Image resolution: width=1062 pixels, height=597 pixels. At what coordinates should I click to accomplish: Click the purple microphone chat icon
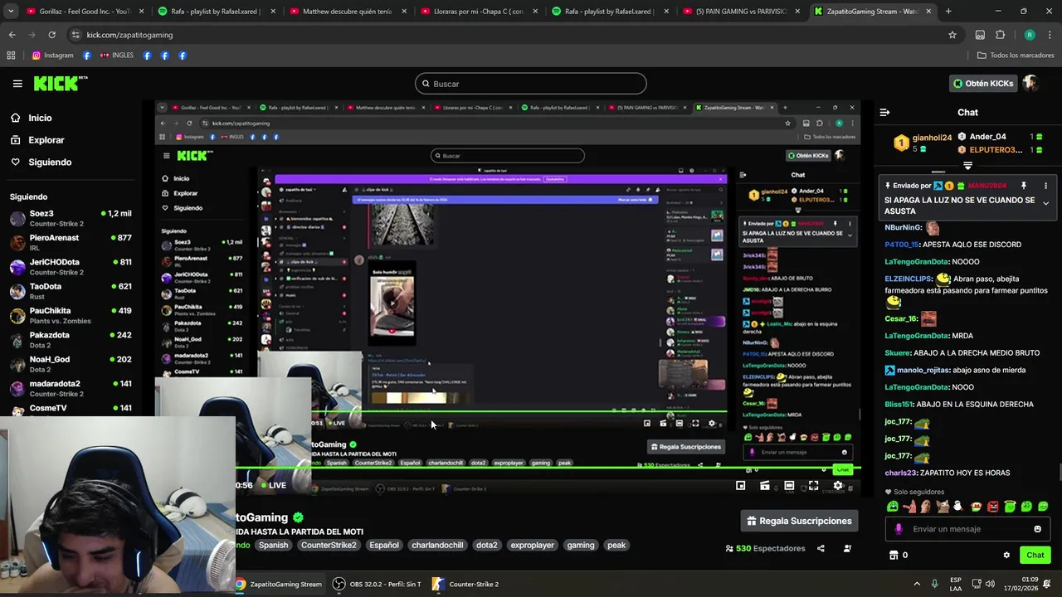(x=899, y=529)
